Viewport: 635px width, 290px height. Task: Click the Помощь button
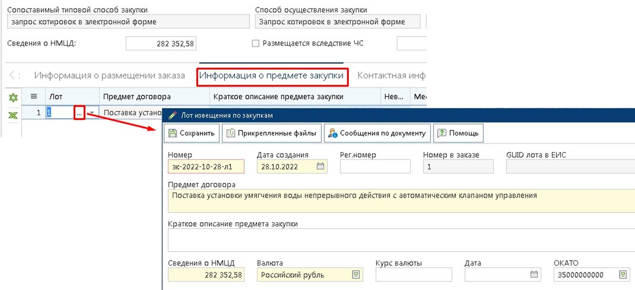coord(458,133)
